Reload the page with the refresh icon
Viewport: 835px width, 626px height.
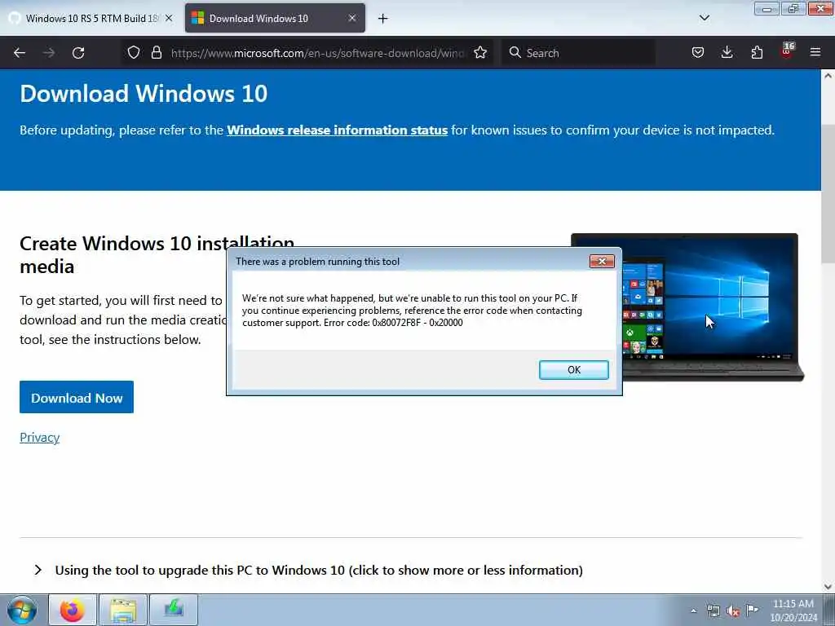[x=78, y=53]
